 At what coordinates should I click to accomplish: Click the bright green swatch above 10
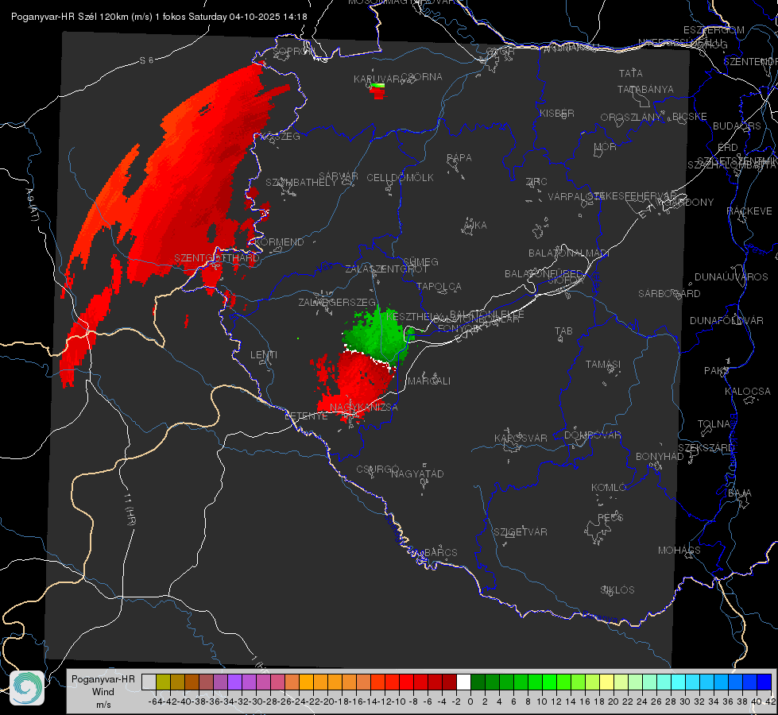[549, 682]
